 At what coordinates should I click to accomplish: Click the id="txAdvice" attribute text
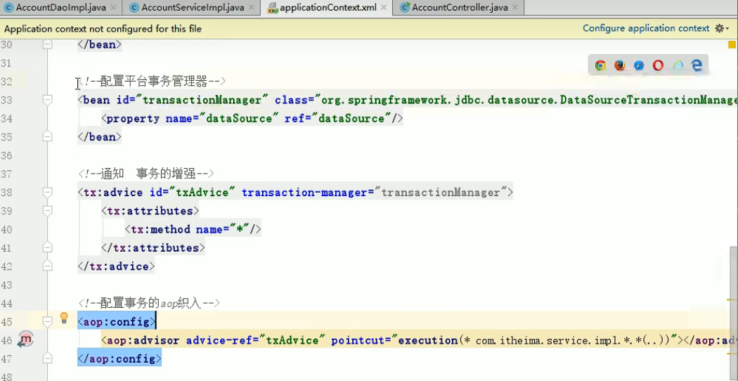click(x=192, y=192)
